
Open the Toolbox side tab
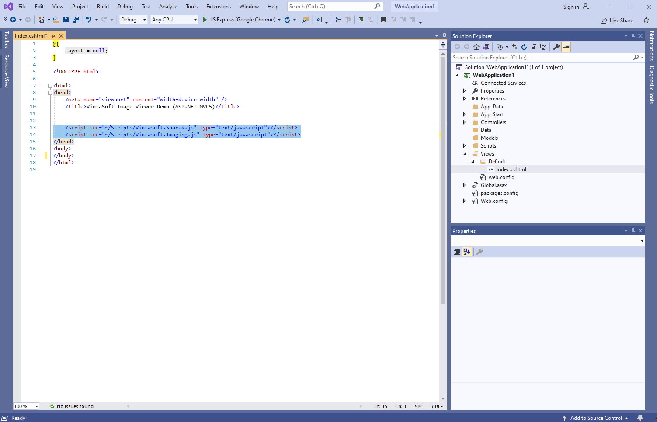(x=6, y=40)
